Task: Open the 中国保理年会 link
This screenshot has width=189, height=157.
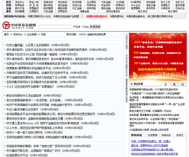Action: (117, 16)
